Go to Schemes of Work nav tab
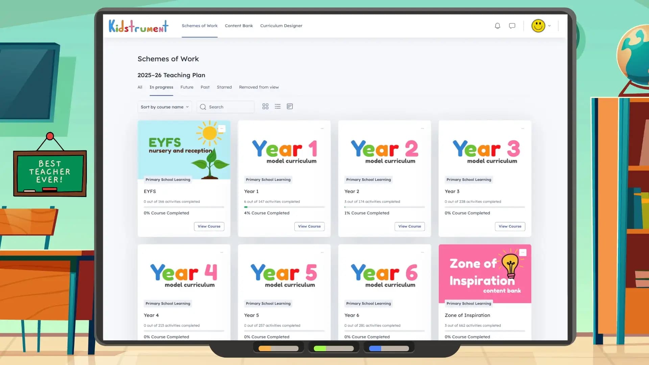Viewport: 649px width, 365px height. click(x=199, y=26)
